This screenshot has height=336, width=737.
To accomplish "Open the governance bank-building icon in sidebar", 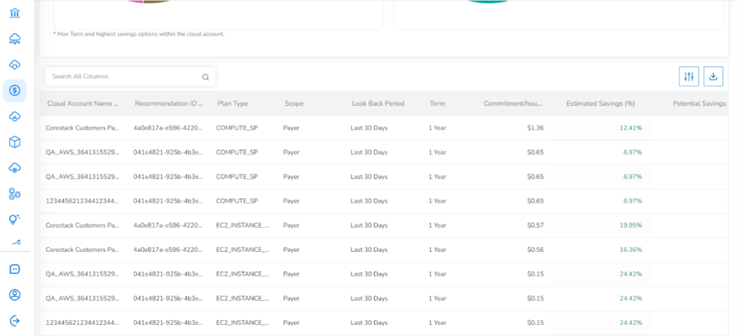I will (x=14, y=13).
